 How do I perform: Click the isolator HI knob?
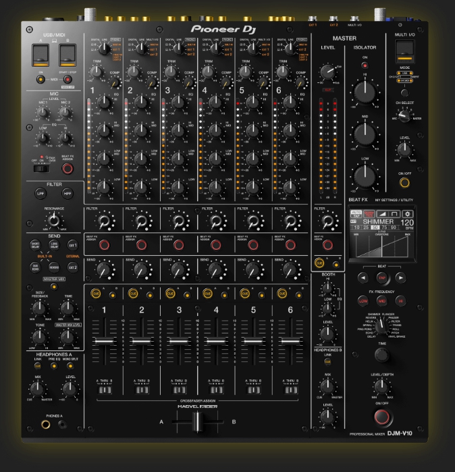click(x=365, y=92)
